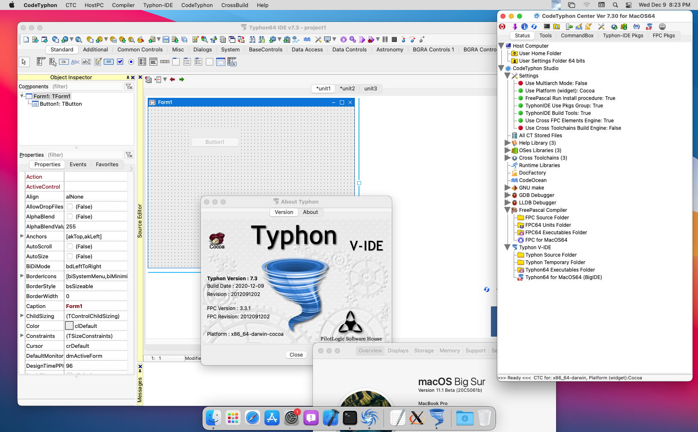The height and width of the screenshot is (432, 698).
Task: Toggle the AutoScroll property checkbox
Action: coord(70,246)
